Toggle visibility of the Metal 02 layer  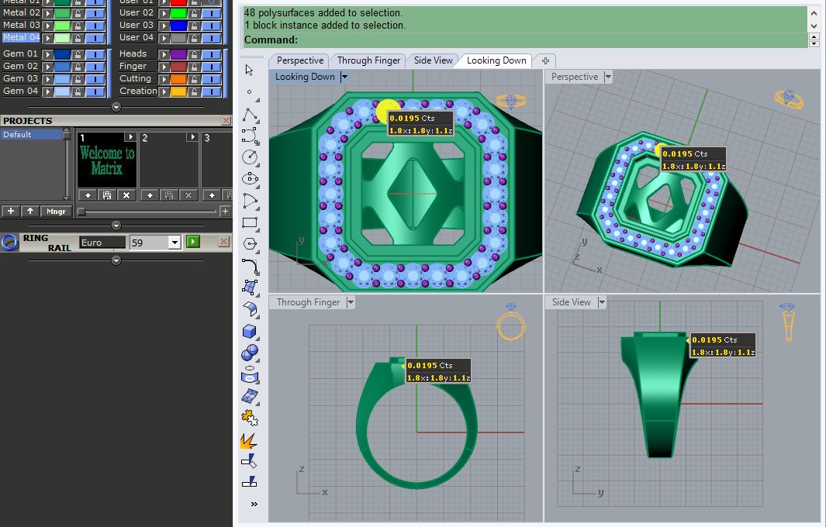[x=94, y=12]
